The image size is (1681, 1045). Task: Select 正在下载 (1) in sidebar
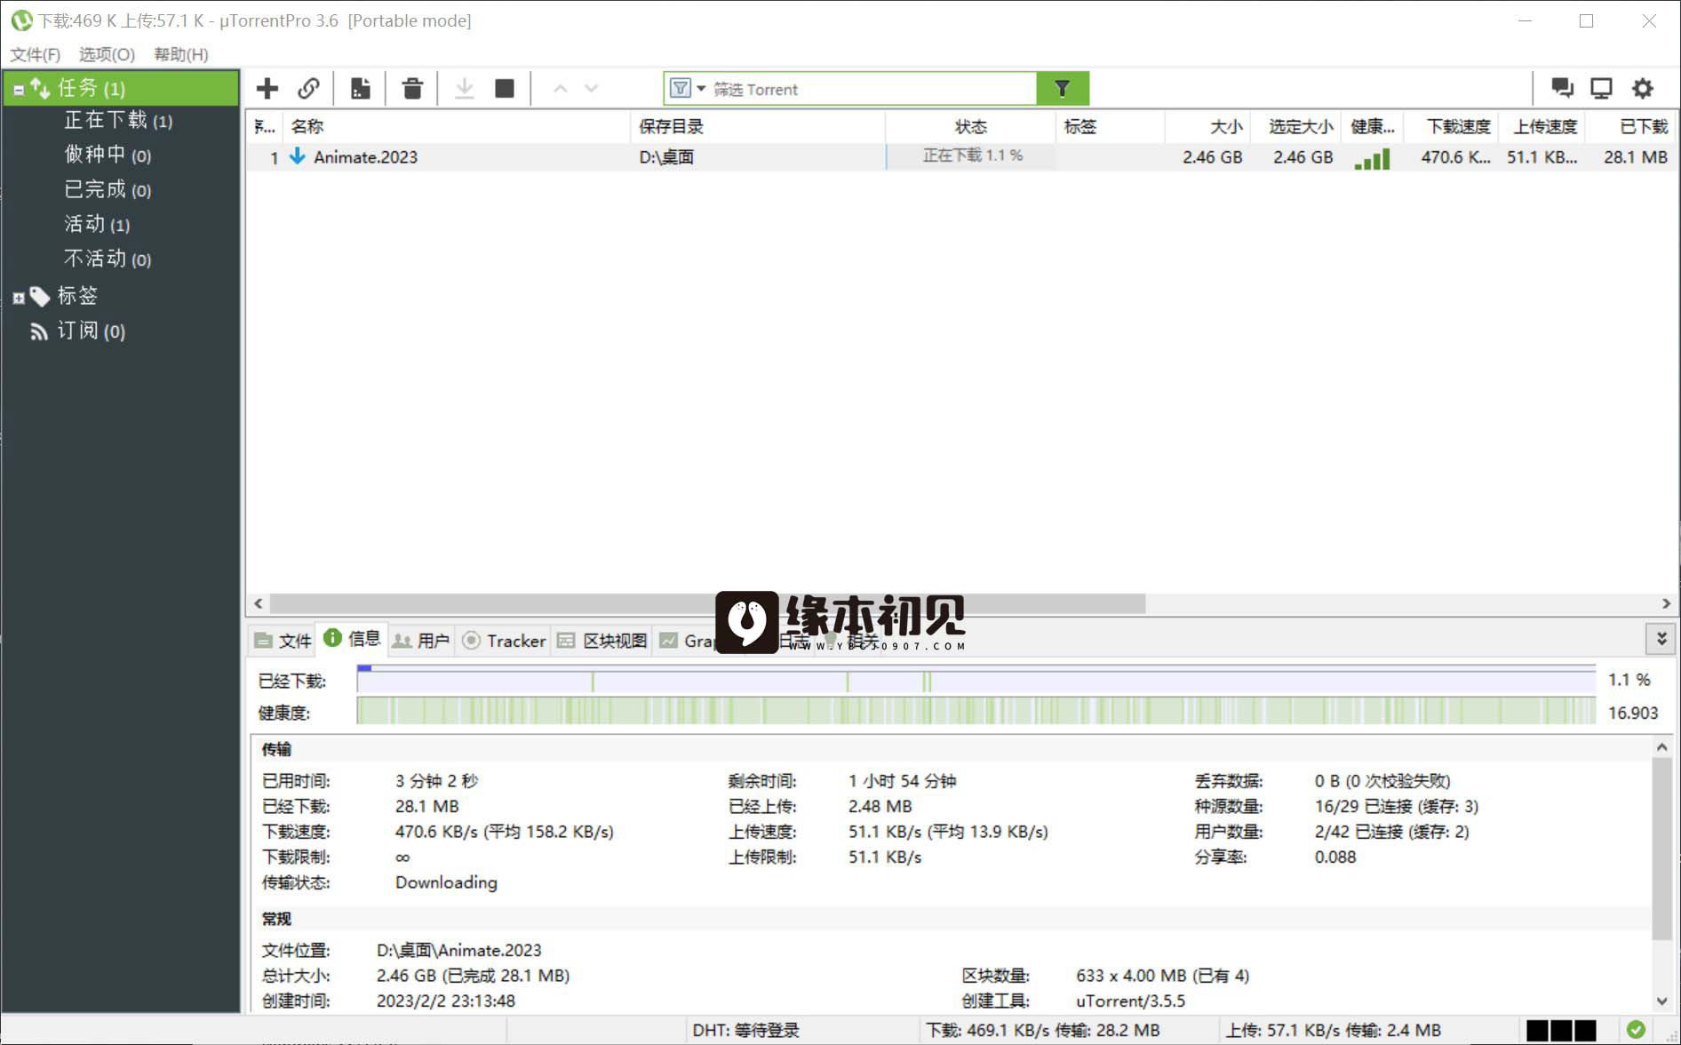(118, 120)
